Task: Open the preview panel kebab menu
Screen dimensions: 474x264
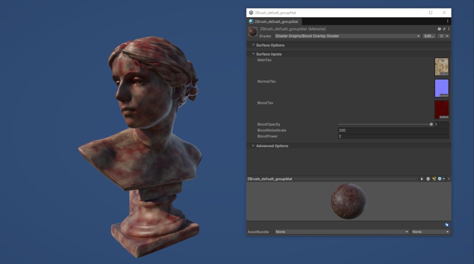Action: [449, 179]
